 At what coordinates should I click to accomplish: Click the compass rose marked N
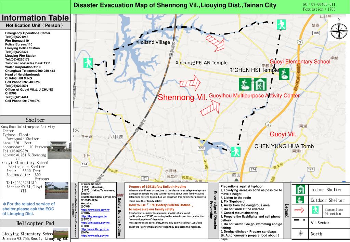pos(339,30)
